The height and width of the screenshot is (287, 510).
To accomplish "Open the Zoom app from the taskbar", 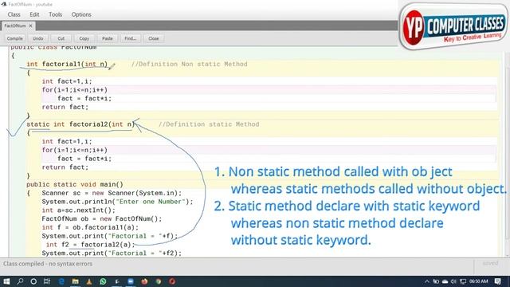I will click(131, 281).
